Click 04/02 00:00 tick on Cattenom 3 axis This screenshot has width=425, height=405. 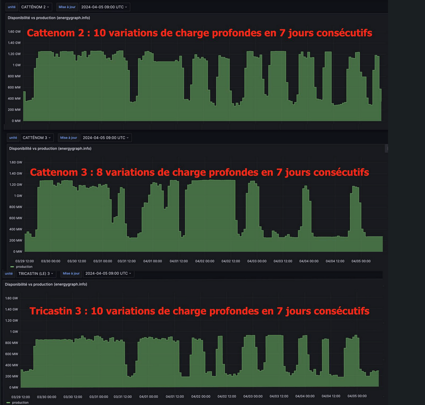[x=204, y=261]
